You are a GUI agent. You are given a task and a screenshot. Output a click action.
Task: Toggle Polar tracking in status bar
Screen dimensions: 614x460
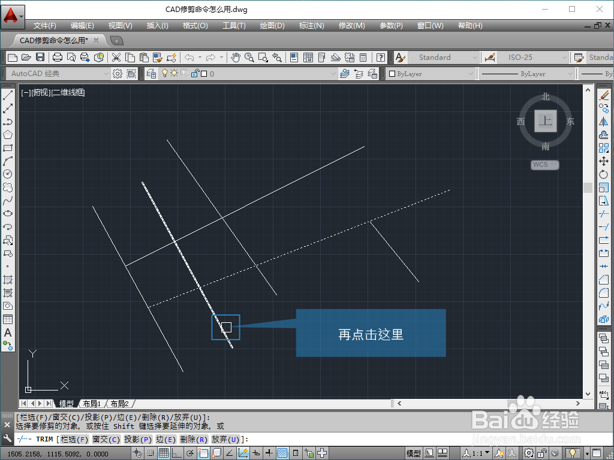point(190,453)
